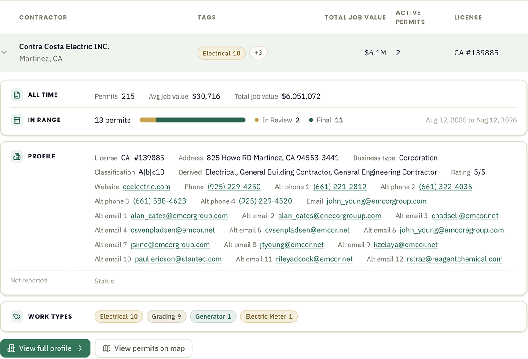Click alt email paul.ericson@stantec.com

pos(178,259)
